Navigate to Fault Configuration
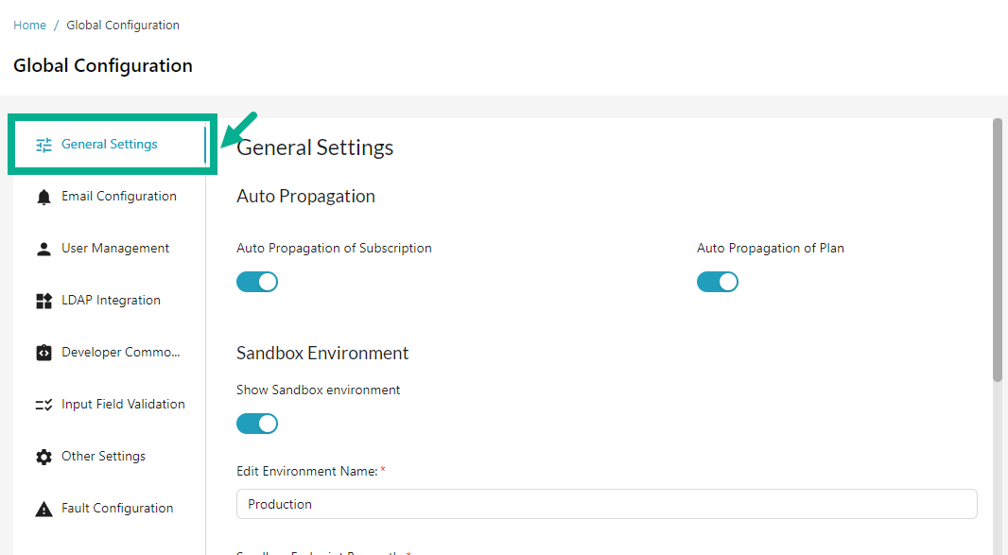 [x=116, y=508]
